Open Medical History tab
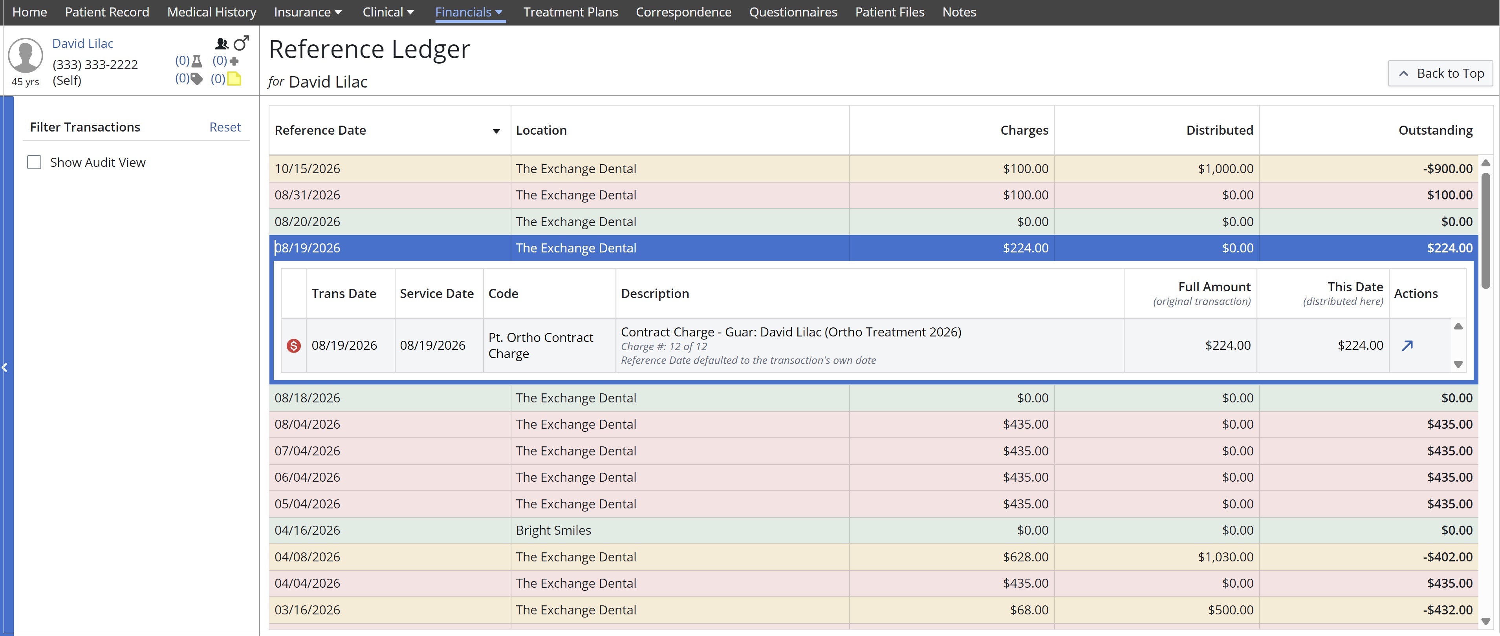 click(x=212, y=12)
